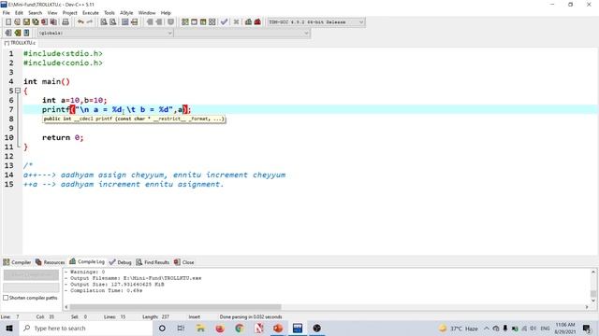Open Find using the toolbar search icon
This screenshot has height=336, width=599.
pos(104,22)
